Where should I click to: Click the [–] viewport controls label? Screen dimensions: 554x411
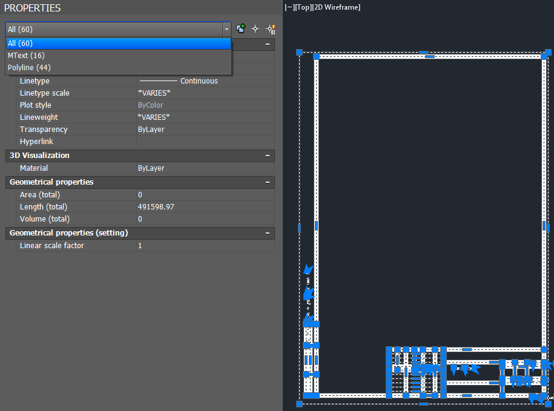(x=289, y=7)
